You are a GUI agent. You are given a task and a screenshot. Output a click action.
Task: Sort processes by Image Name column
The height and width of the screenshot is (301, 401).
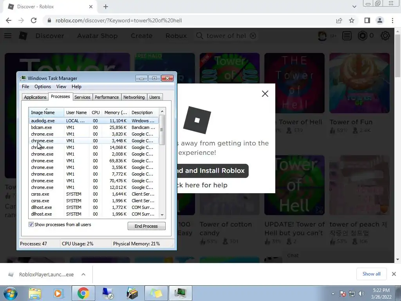click(x=46, y=112)
